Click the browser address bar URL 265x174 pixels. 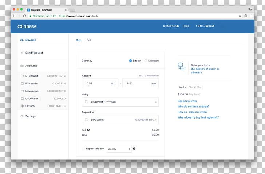79,16
